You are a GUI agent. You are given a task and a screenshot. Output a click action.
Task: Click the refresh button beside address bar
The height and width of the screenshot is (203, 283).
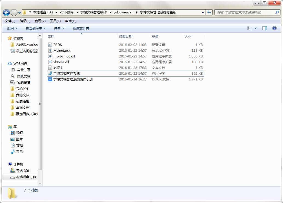tap(209, 12)
